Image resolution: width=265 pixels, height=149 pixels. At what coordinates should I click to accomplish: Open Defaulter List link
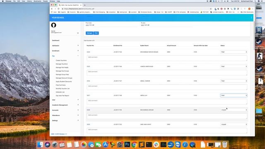click(60, 92)
